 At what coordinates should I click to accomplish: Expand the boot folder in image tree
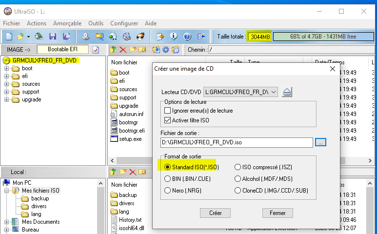click(6, 68)
